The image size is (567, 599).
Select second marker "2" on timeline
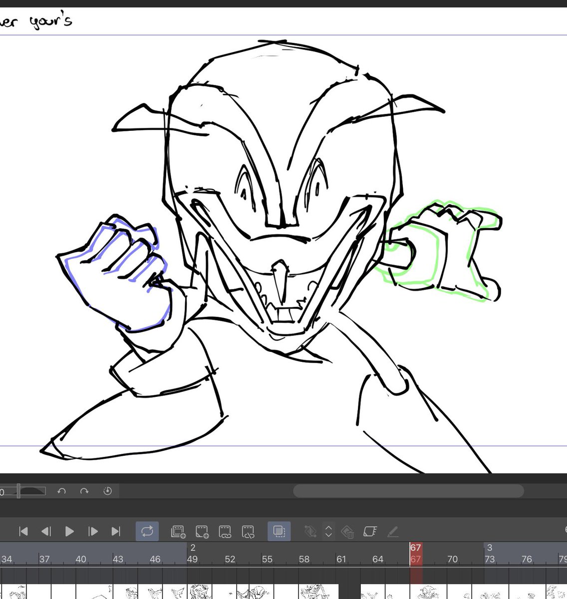click(x=193, y=548)
